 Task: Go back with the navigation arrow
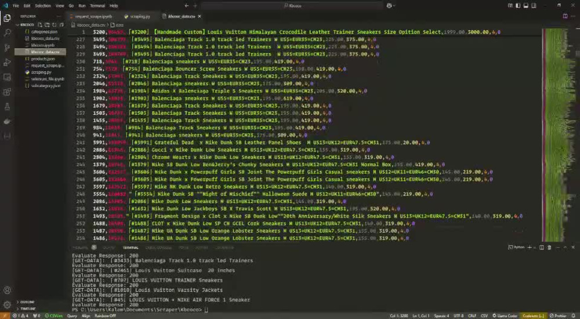(x=186, y=6)
